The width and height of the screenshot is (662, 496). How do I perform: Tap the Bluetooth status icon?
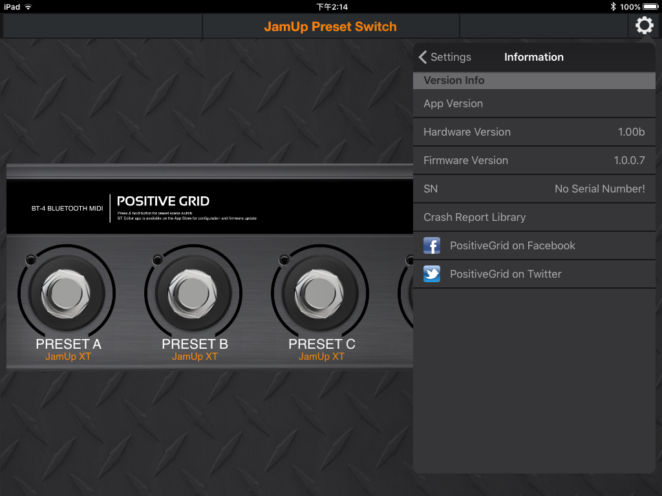613,6
